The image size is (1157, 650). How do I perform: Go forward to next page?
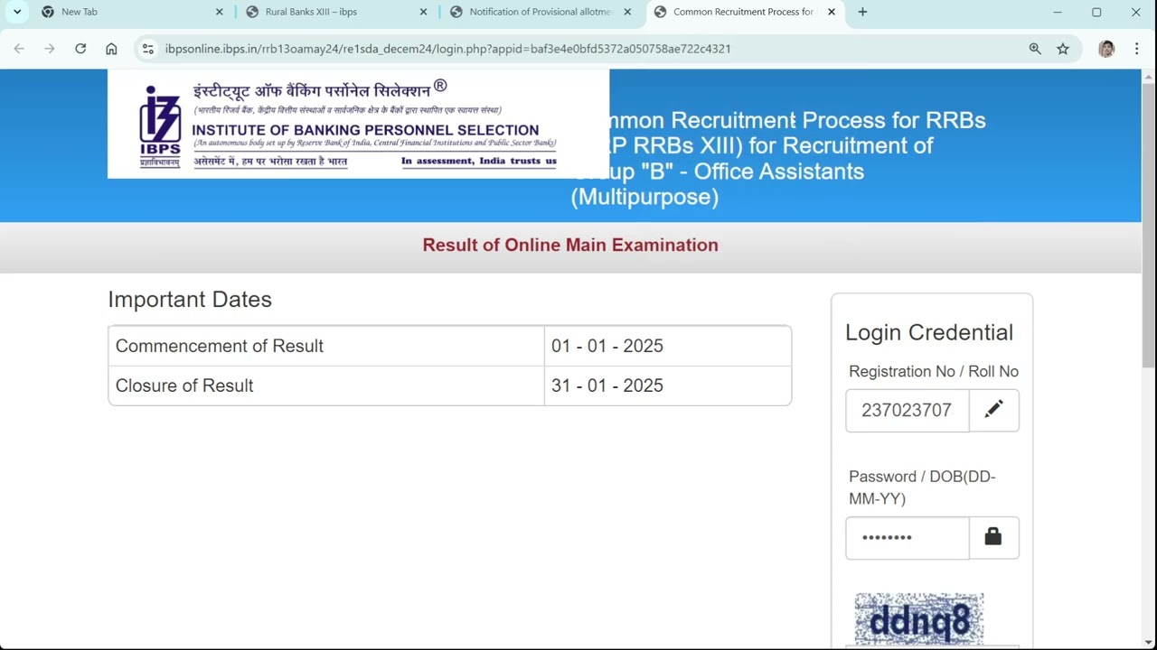tap(50, 49)
